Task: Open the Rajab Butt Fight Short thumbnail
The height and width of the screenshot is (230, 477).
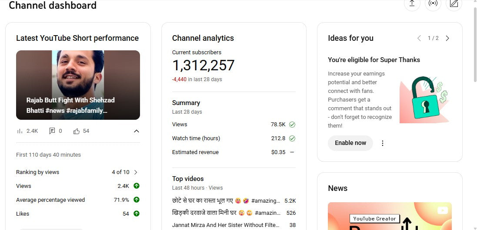Action: tap(78, 85)
